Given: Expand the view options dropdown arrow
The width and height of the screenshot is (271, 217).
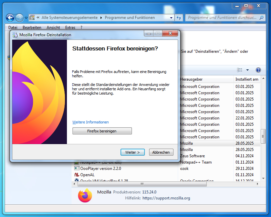Looking at the screenshot, I should pyautogui.click(x=247, y=70).
